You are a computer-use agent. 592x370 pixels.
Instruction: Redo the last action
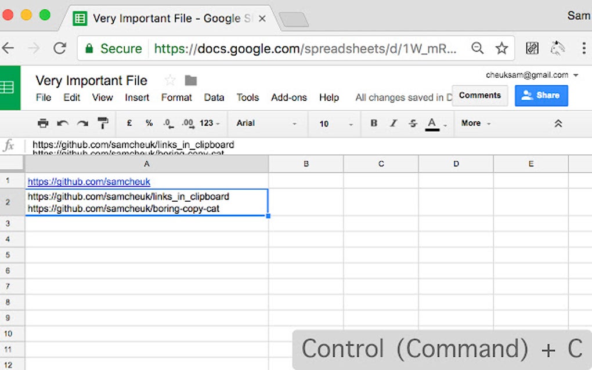(x=82, y=124)
